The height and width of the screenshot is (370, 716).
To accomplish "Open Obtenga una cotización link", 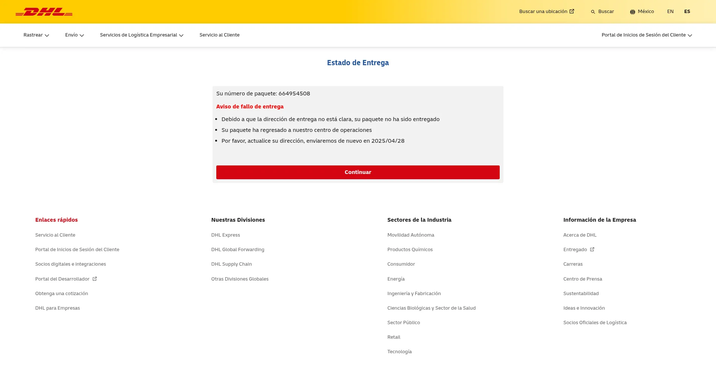I will tap(62, 293).
